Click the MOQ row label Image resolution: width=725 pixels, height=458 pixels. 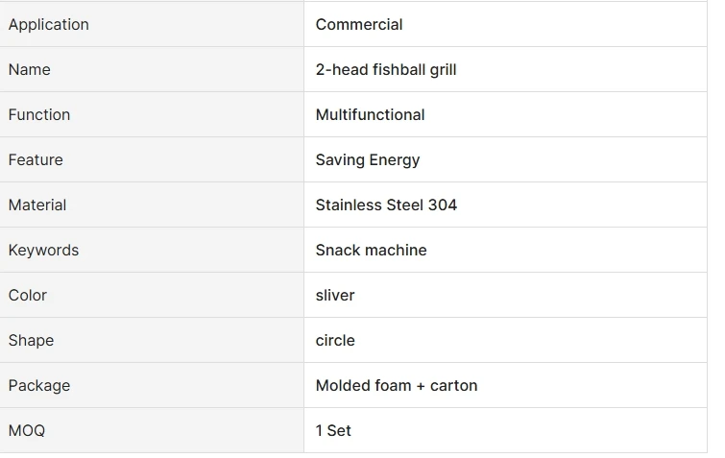pos(27,431)
